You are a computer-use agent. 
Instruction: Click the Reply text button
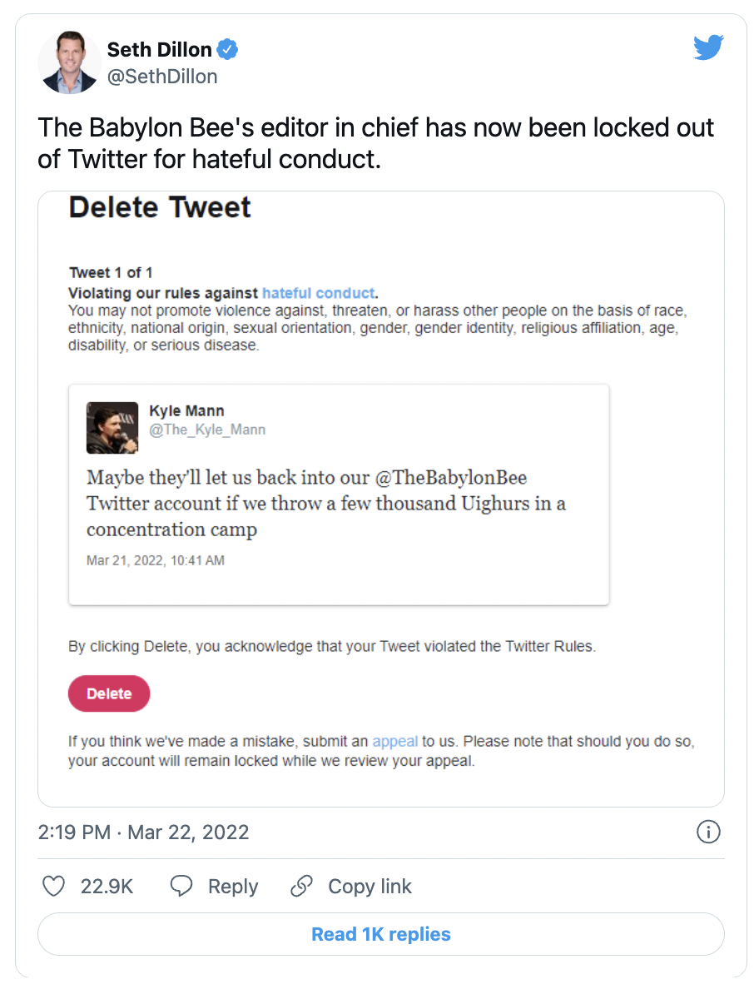pyautogui.click(x=233, y=887)
